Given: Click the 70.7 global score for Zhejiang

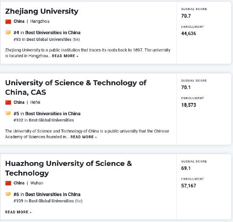Looking at the screenshot, I should [x=186, y=16].
